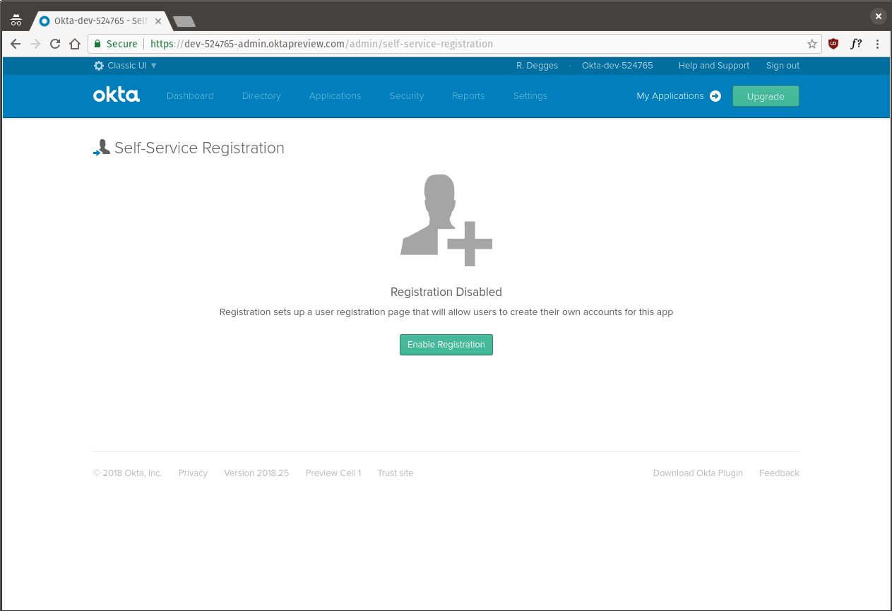892x611 pixels.
Task: Open the My Applications arrow icon
Action: click(715, 96)
